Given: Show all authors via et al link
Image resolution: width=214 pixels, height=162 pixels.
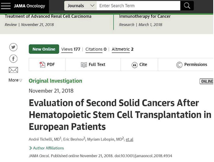Looking at the screenshot, I should pyautogui.click(x=129, y=139).
